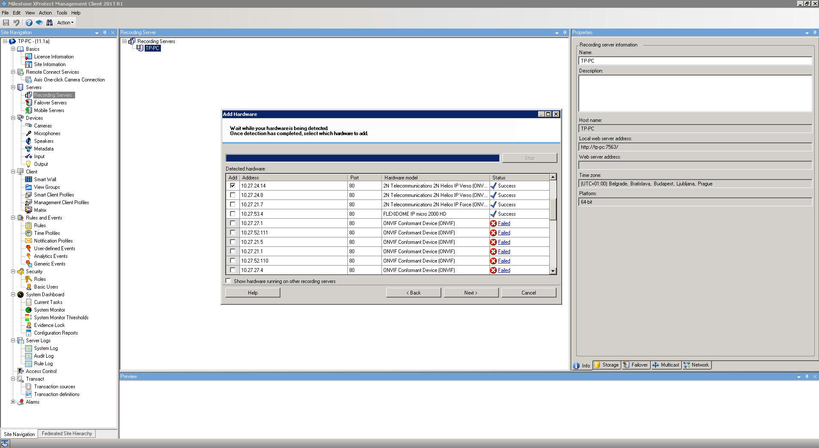
Task: Open the Tools menu
Action: coord(61,13)
